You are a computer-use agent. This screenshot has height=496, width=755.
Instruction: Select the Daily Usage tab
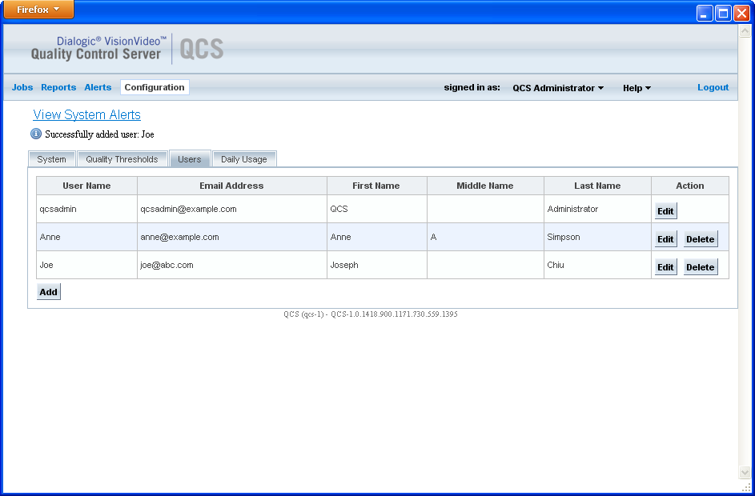244,158
